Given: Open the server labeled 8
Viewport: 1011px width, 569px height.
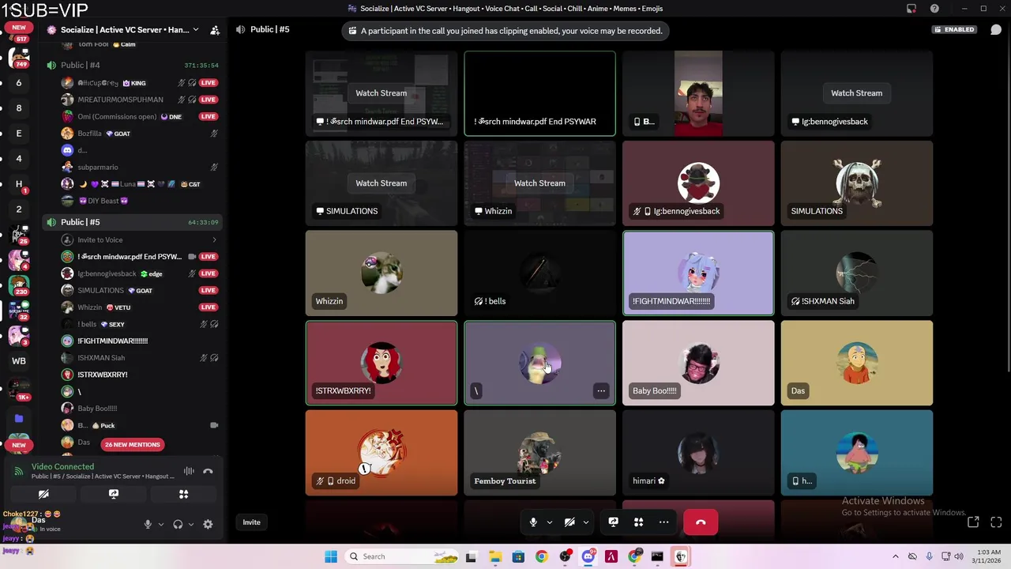Looking at the screenshot, I should (19, 108).
